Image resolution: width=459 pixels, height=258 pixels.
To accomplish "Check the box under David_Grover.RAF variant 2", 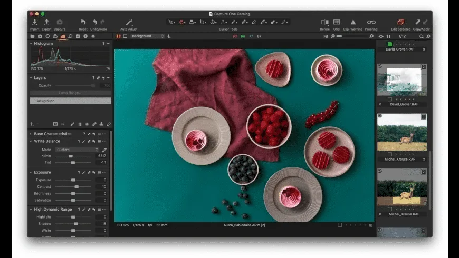I will [390, 100].
